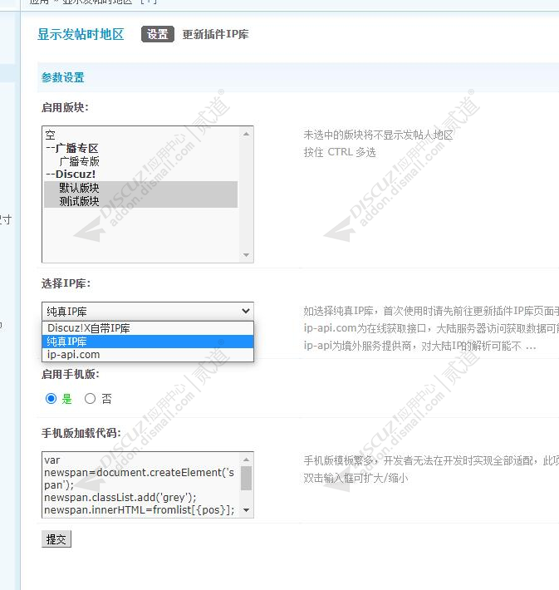559x590 pixels.
Task: Select --Discuz! category in list
Action: pos(141,175)
